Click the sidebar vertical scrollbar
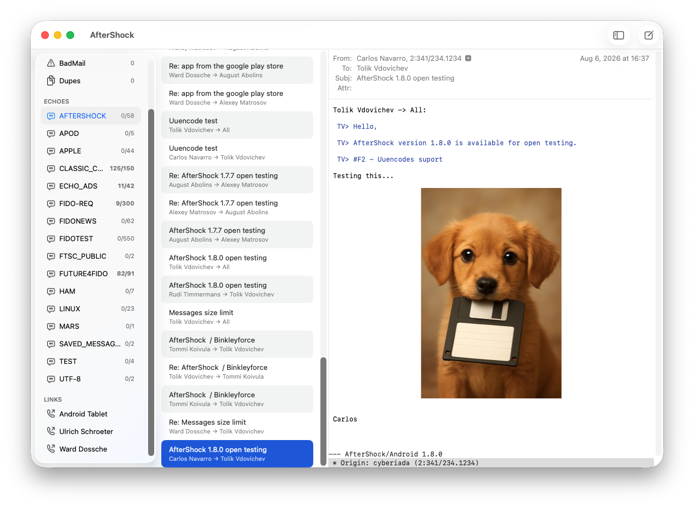This screenshot has width=694, height=508. coord(151,282)
